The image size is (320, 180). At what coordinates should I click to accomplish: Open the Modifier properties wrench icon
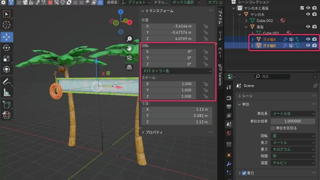tap(229, 164)
